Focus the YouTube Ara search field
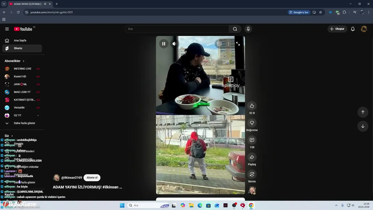 (177, 29)
